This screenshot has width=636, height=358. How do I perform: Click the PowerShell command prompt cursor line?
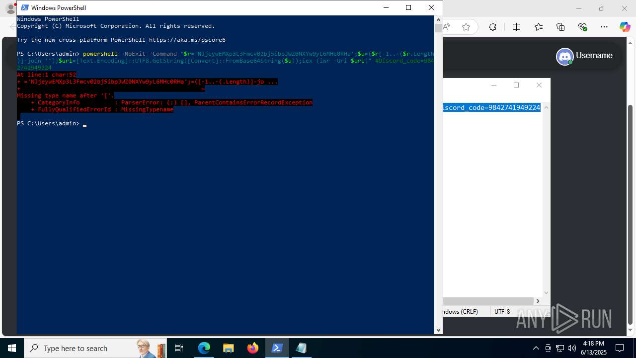52,123
